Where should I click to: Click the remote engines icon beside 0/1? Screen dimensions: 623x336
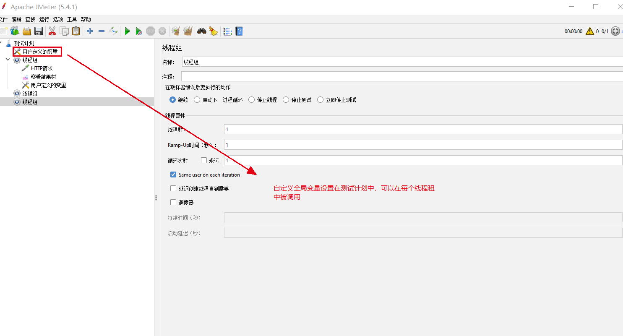click(x=615, y=31)
